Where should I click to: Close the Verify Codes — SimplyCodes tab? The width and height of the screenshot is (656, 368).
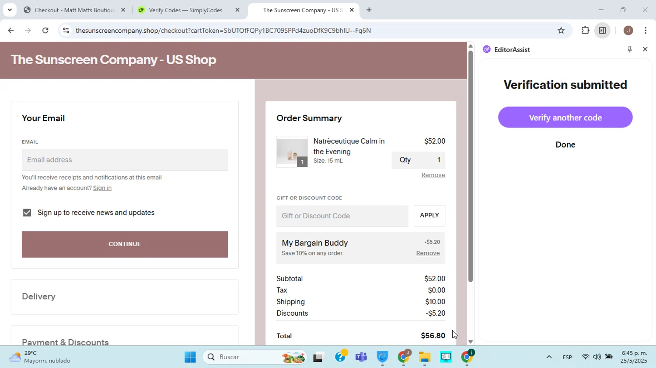[x=237, y=10]
